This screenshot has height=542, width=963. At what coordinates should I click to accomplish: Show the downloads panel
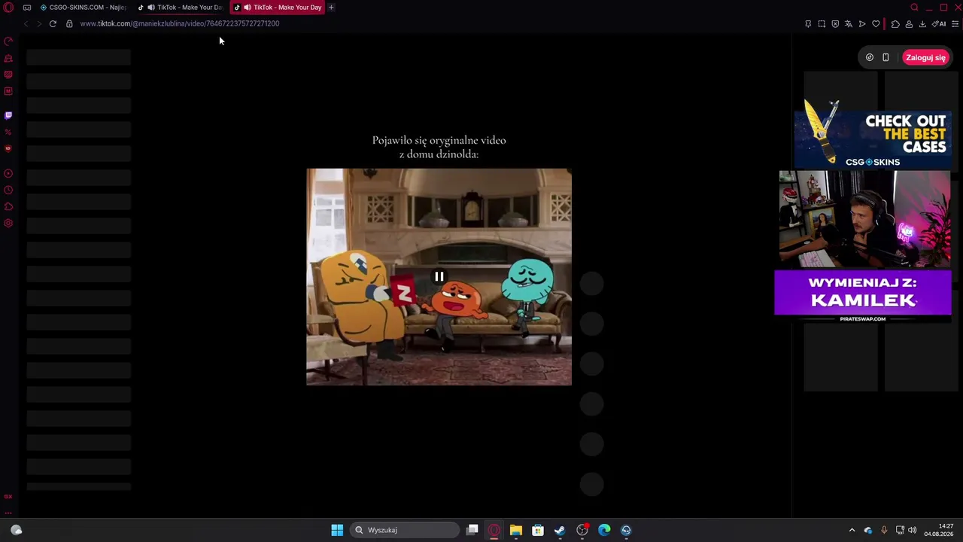(922, 24)
